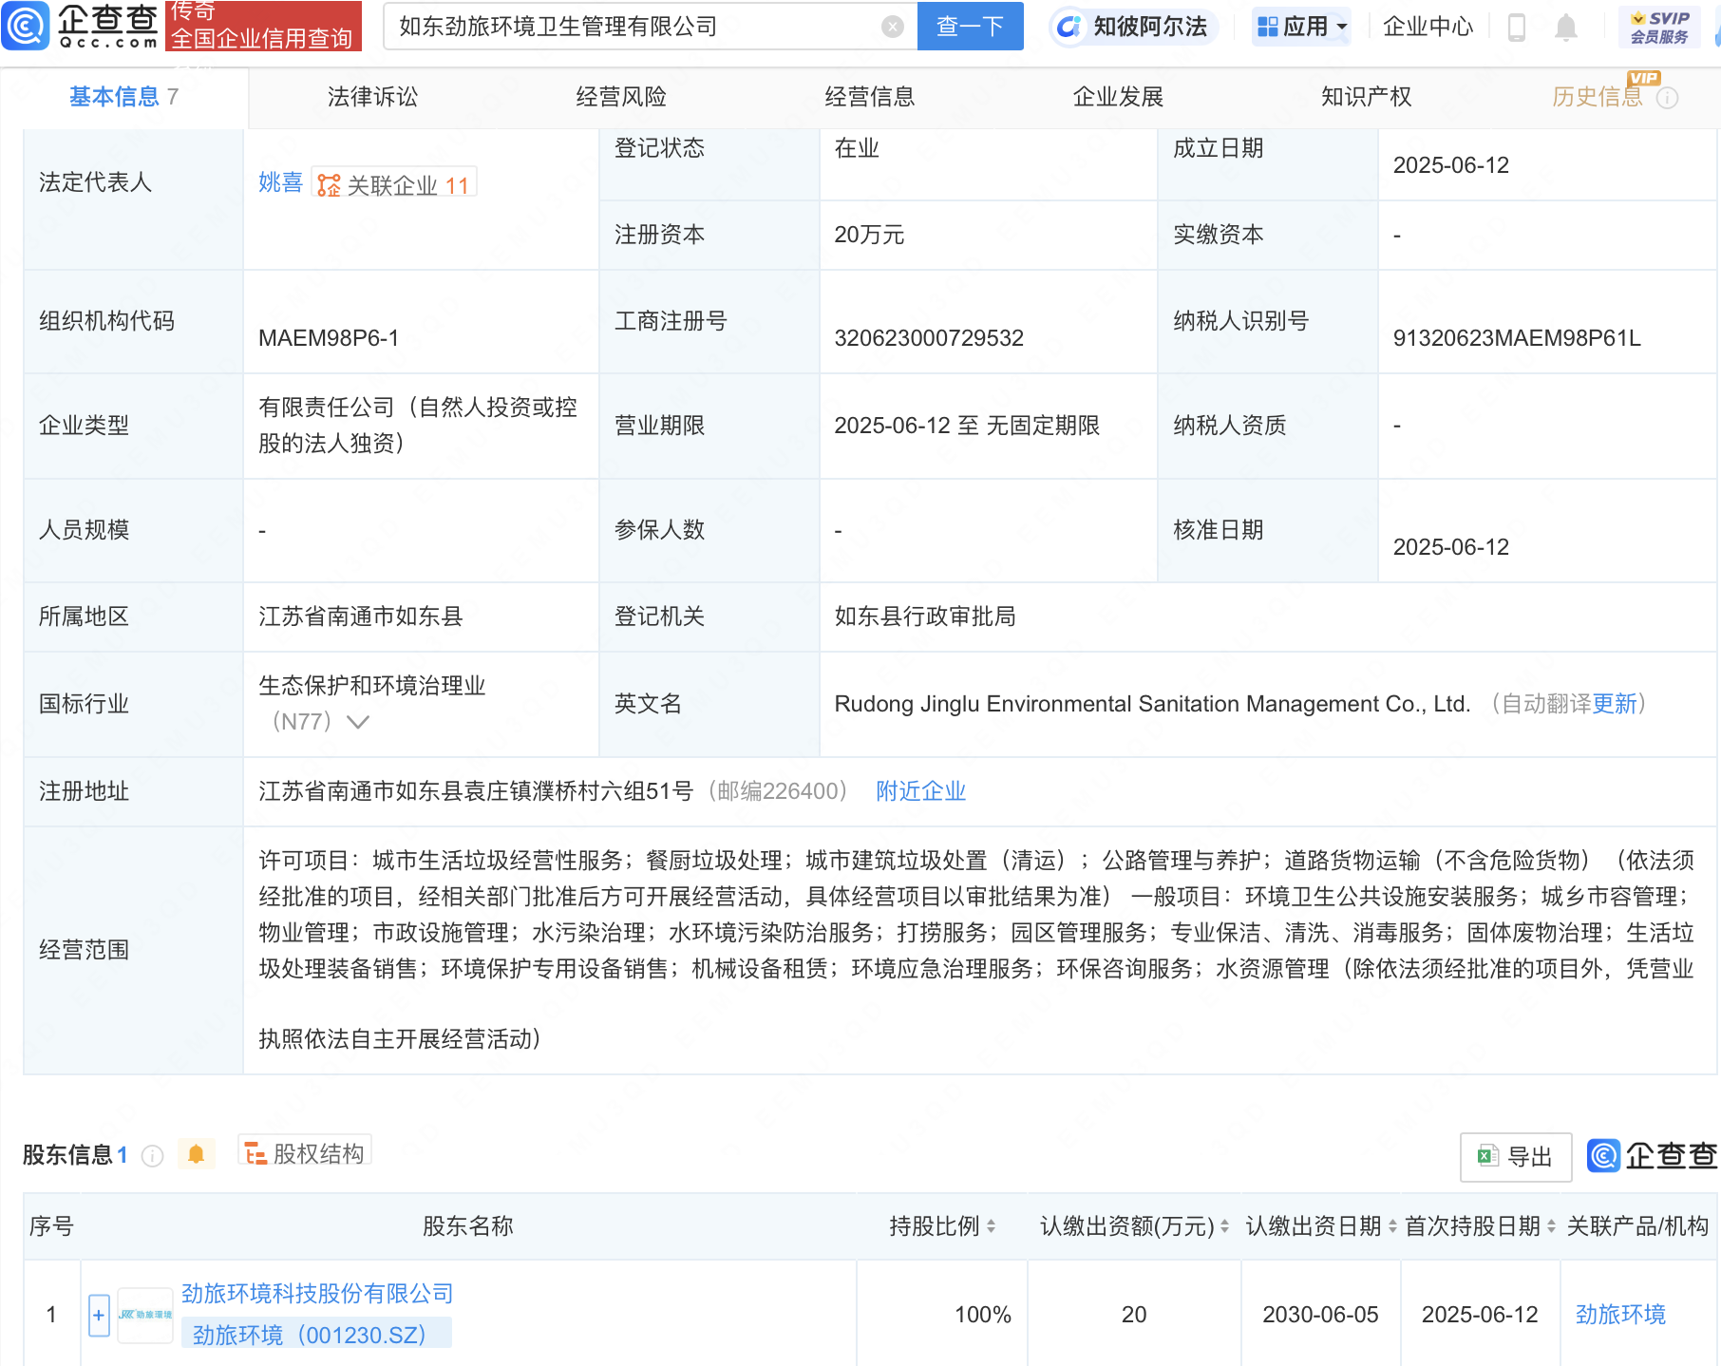Click the 查一下 search button
The image size is (1721, 1366).
[970, 27]
